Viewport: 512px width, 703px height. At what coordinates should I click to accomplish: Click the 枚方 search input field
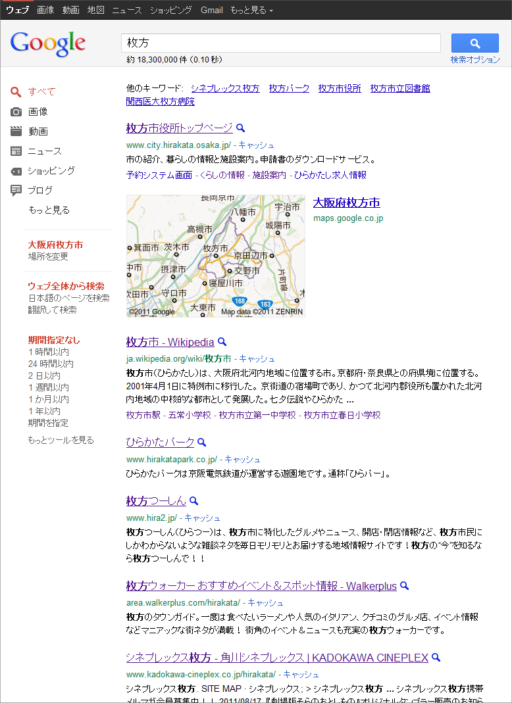coord(281,43)
